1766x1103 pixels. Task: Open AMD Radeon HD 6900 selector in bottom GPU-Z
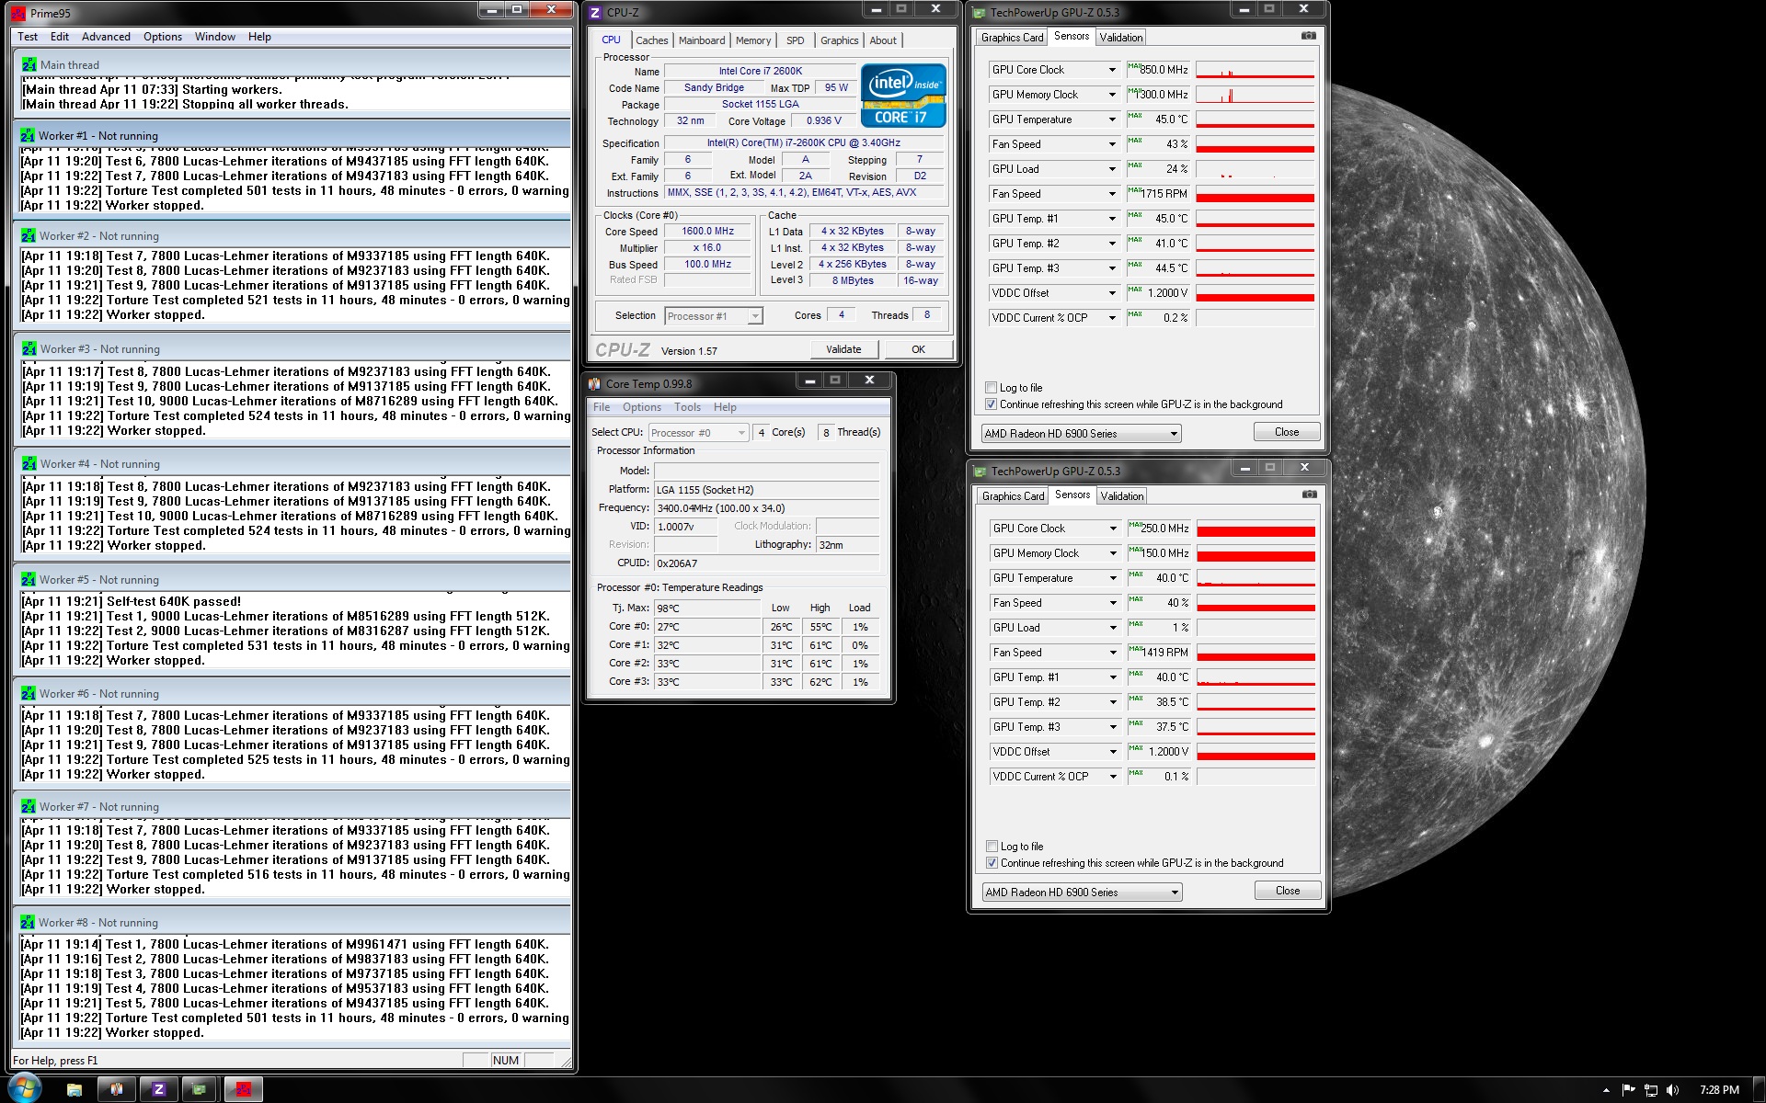point(1082,892)
